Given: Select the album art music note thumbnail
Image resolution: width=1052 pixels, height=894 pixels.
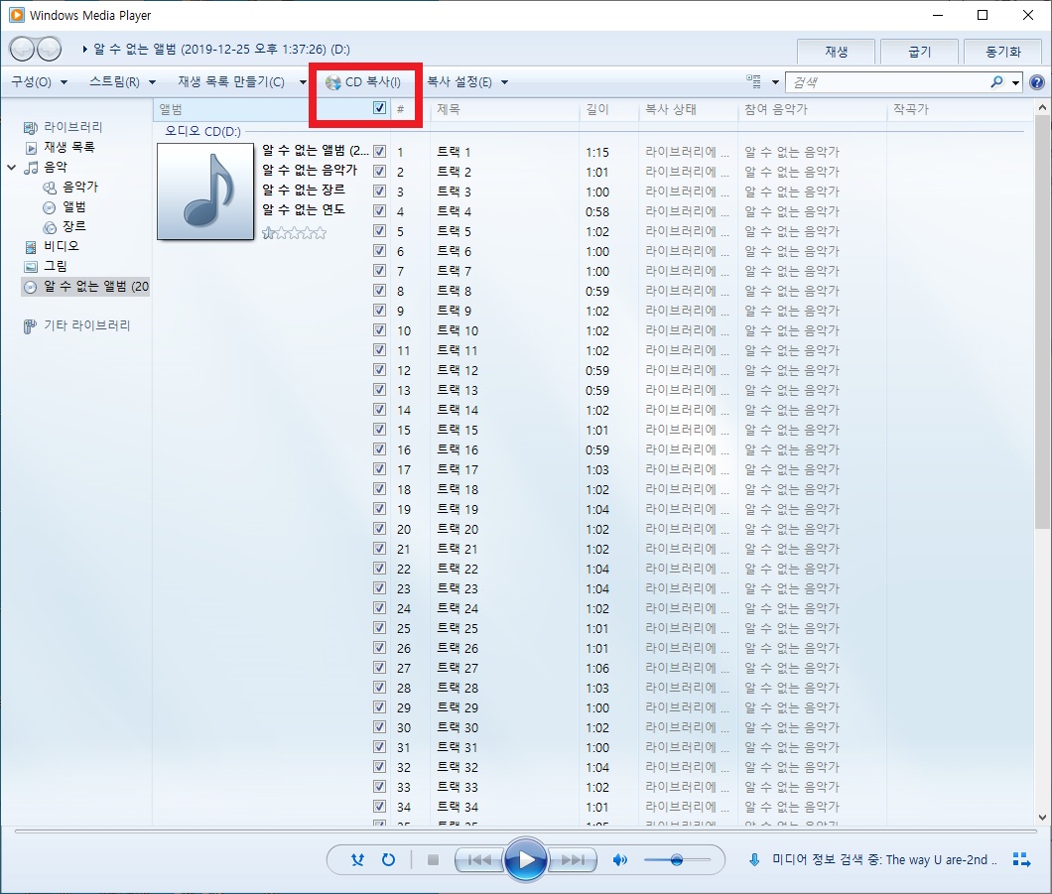Looking at the screenshot, I should point(205,192).
